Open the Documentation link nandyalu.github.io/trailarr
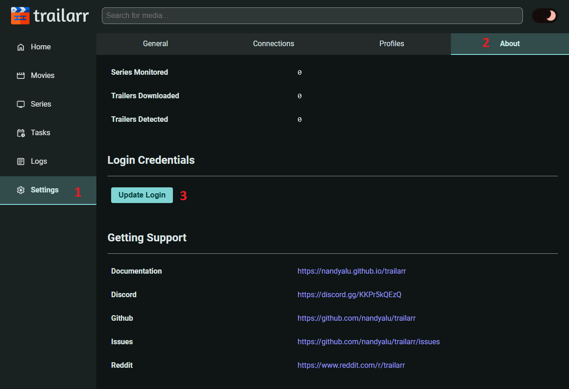This screenshot has height=389, width=569. tap(351, 271)
